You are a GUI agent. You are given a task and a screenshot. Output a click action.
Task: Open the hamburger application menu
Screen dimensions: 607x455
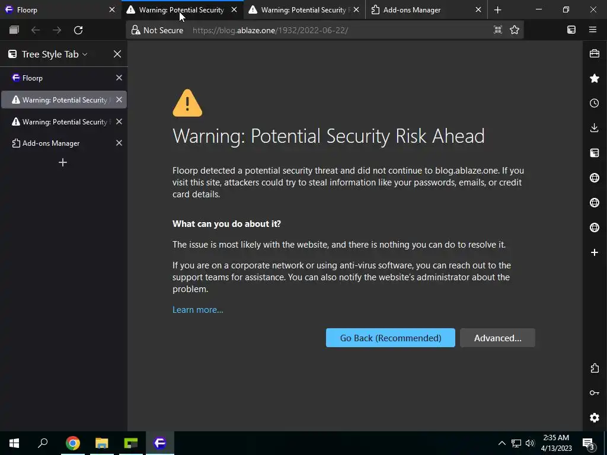(593, 30)
